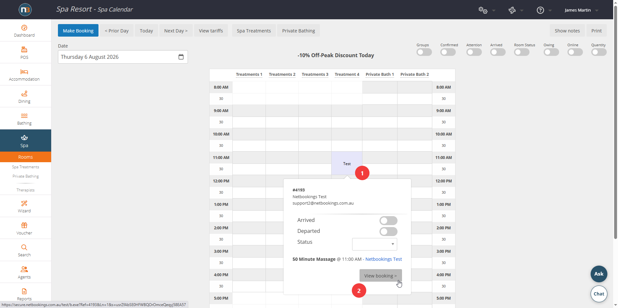
Task: Open the Dining icon
Action: point(24,93)
